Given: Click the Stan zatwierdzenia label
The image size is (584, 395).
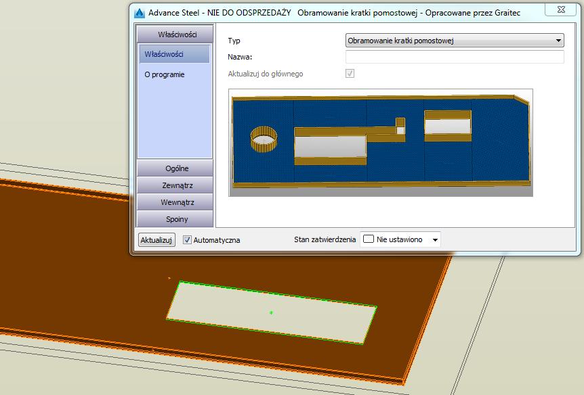Looking at the screenshot, I should point(325,239).
